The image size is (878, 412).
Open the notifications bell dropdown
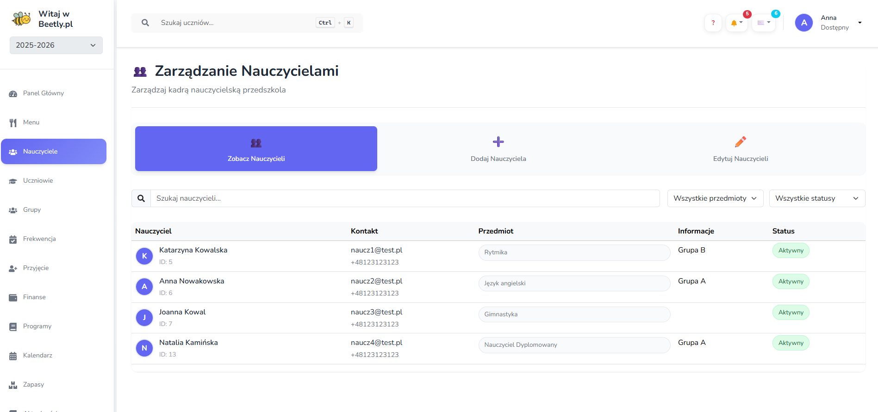tap(736, 23)
